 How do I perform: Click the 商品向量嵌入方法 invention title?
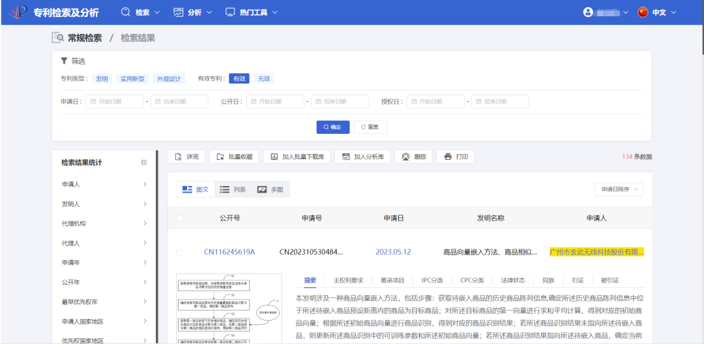pos(490,252)
